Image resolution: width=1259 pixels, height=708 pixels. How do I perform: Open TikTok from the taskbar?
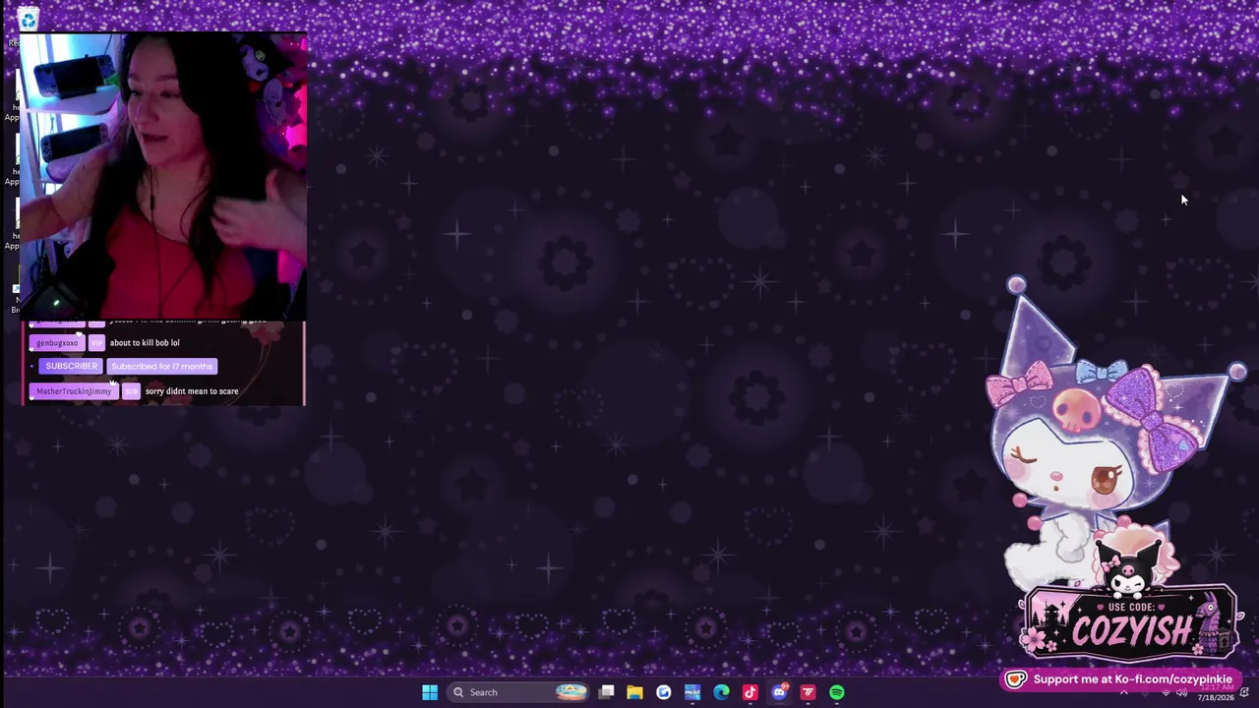[749, 692]
